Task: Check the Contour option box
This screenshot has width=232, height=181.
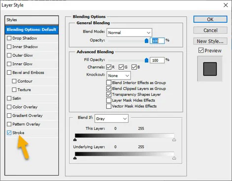Action: point(14,81)
